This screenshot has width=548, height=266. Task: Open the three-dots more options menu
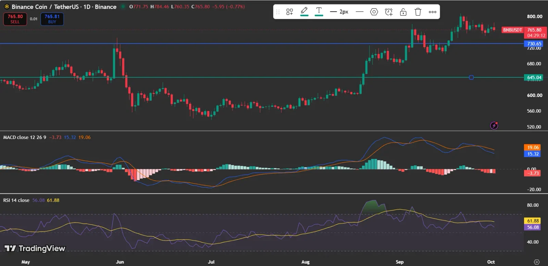433,12
